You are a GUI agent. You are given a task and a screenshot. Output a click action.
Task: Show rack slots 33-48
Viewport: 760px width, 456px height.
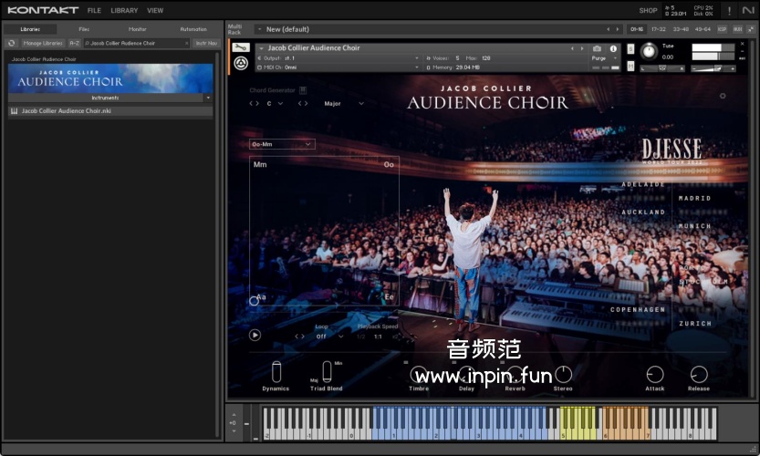click(681, 29)
